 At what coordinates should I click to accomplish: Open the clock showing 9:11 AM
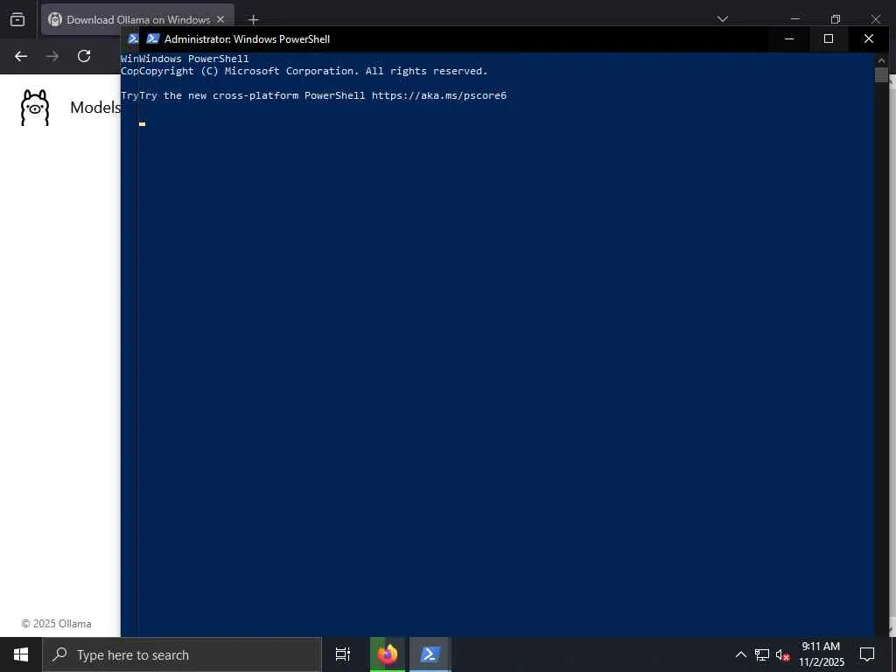821,654
